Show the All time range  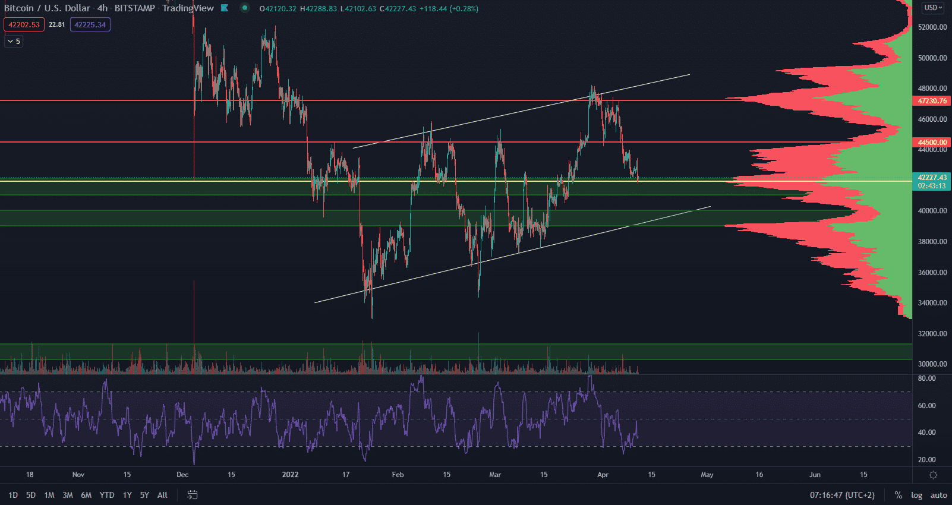coord(162,495)
